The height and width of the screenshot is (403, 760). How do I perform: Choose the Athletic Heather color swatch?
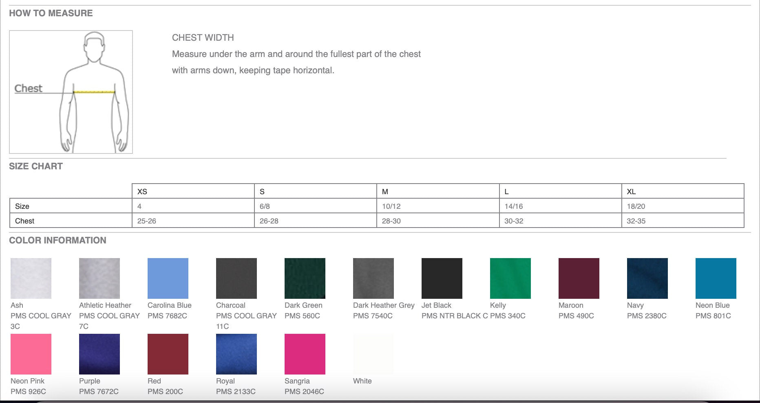click(x=99, y=278)
